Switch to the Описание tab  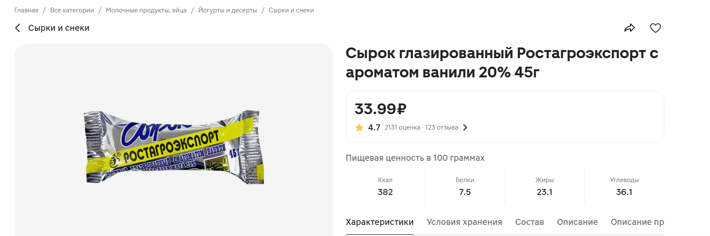point(577,222)
